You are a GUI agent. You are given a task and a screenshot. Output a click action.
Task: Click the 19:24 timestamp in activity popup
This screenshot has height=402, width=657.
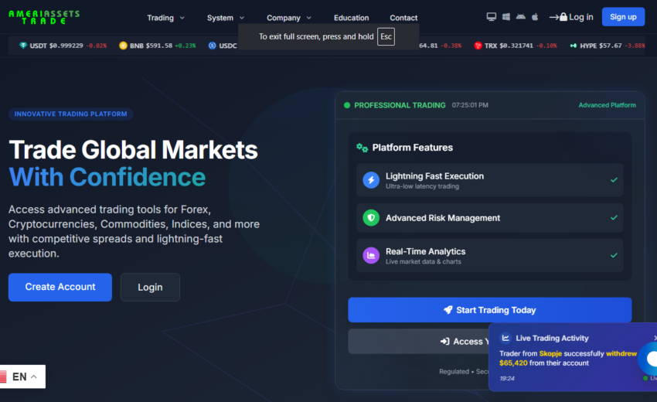click(507, 378)
